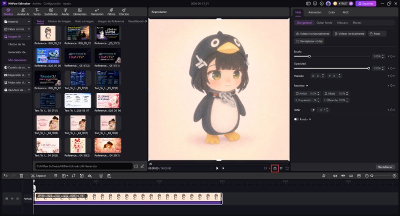Open the Subtítulos tool

point(51,12)
